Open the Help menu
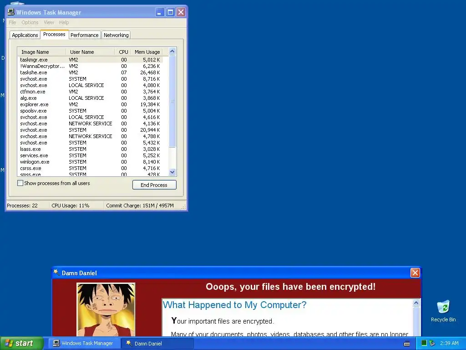This screenshot has width=466, height=350. [64, 22]
